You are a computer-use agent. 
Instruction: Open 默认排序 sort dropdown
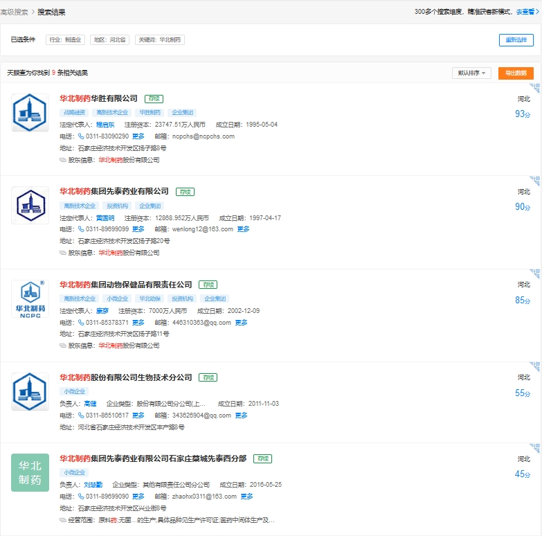pyautogui.click(x=471, y=73)
